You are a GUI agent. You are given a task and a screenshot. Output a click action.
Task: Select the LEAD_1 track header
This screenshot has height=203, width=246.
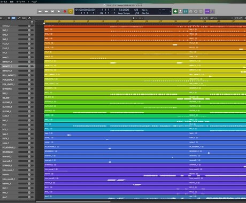tap(18, 116)
